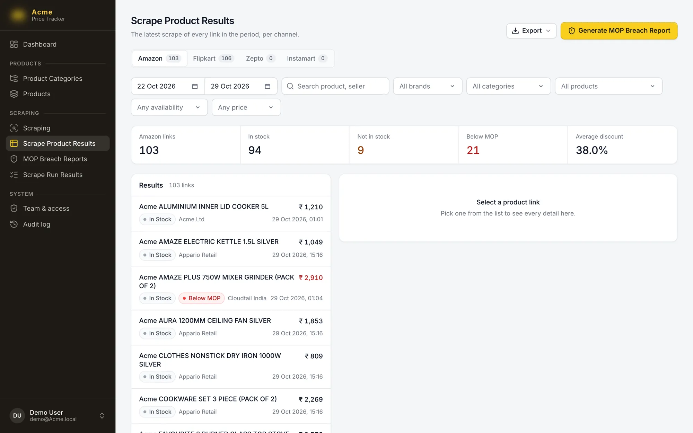Open the Any availability dropdown

[x=169, y=107]
